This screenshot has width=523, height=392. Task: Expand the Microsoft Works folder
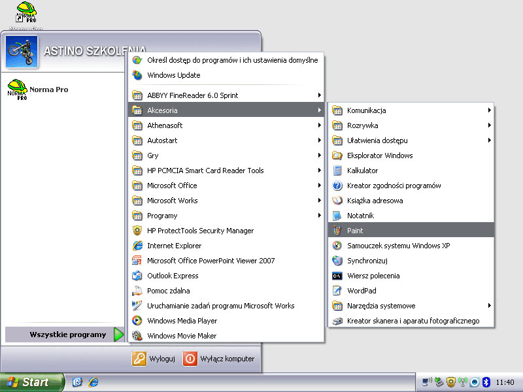click(226, 201)
